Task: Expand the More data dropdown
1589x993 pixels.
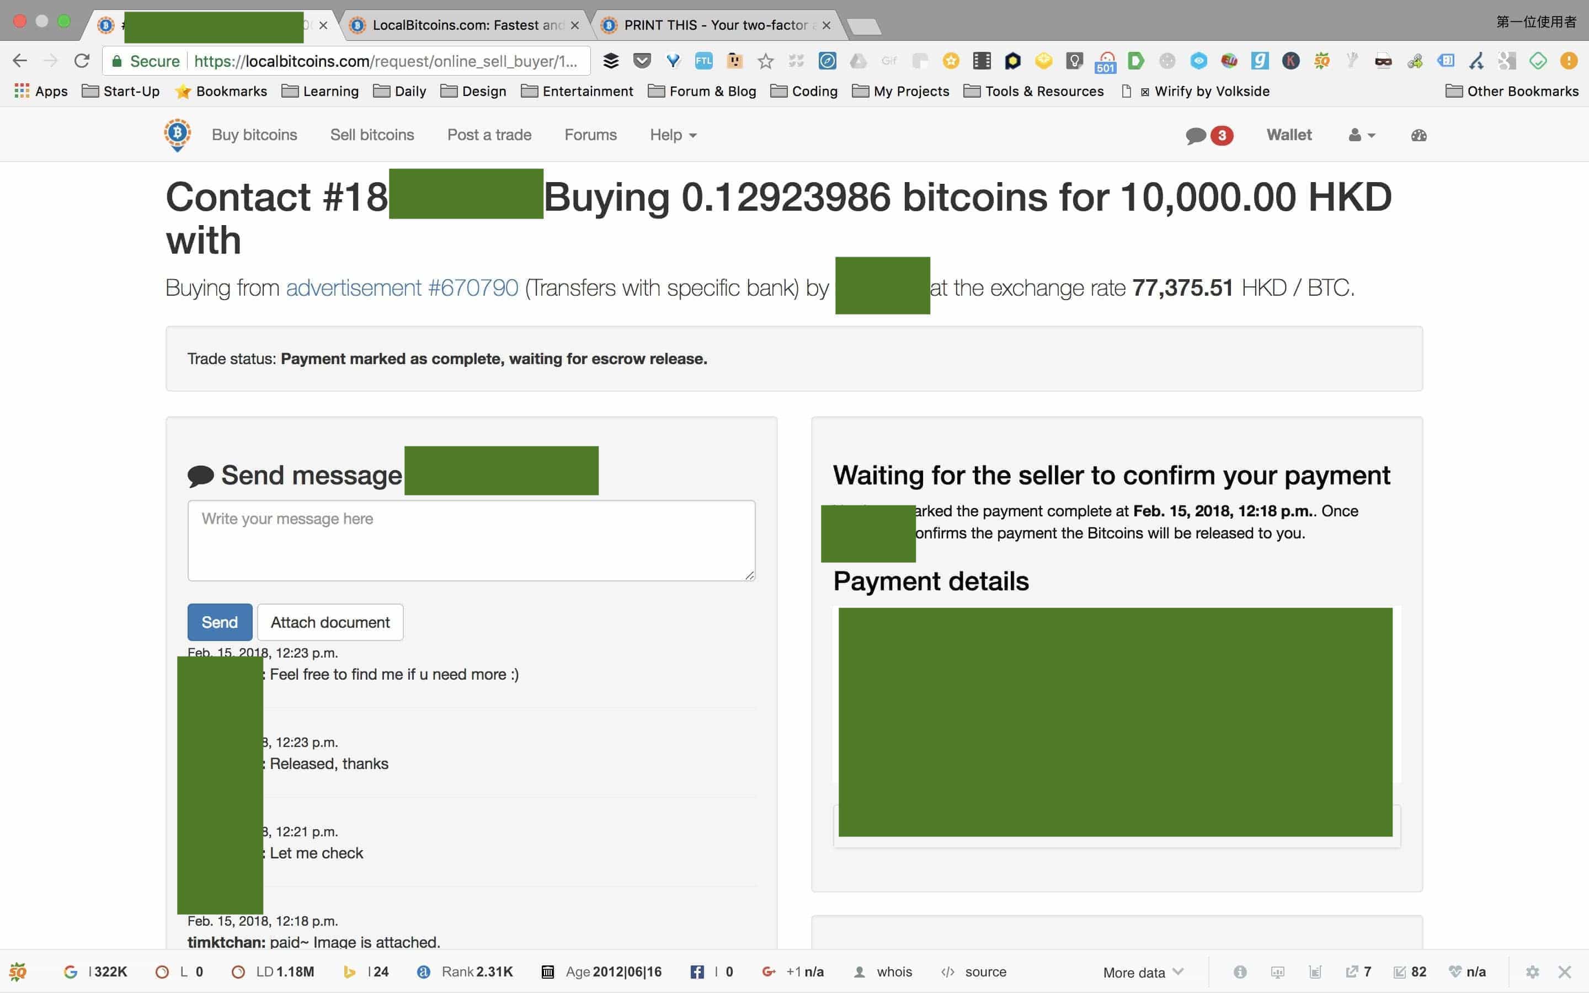Action: (1143, 973)
